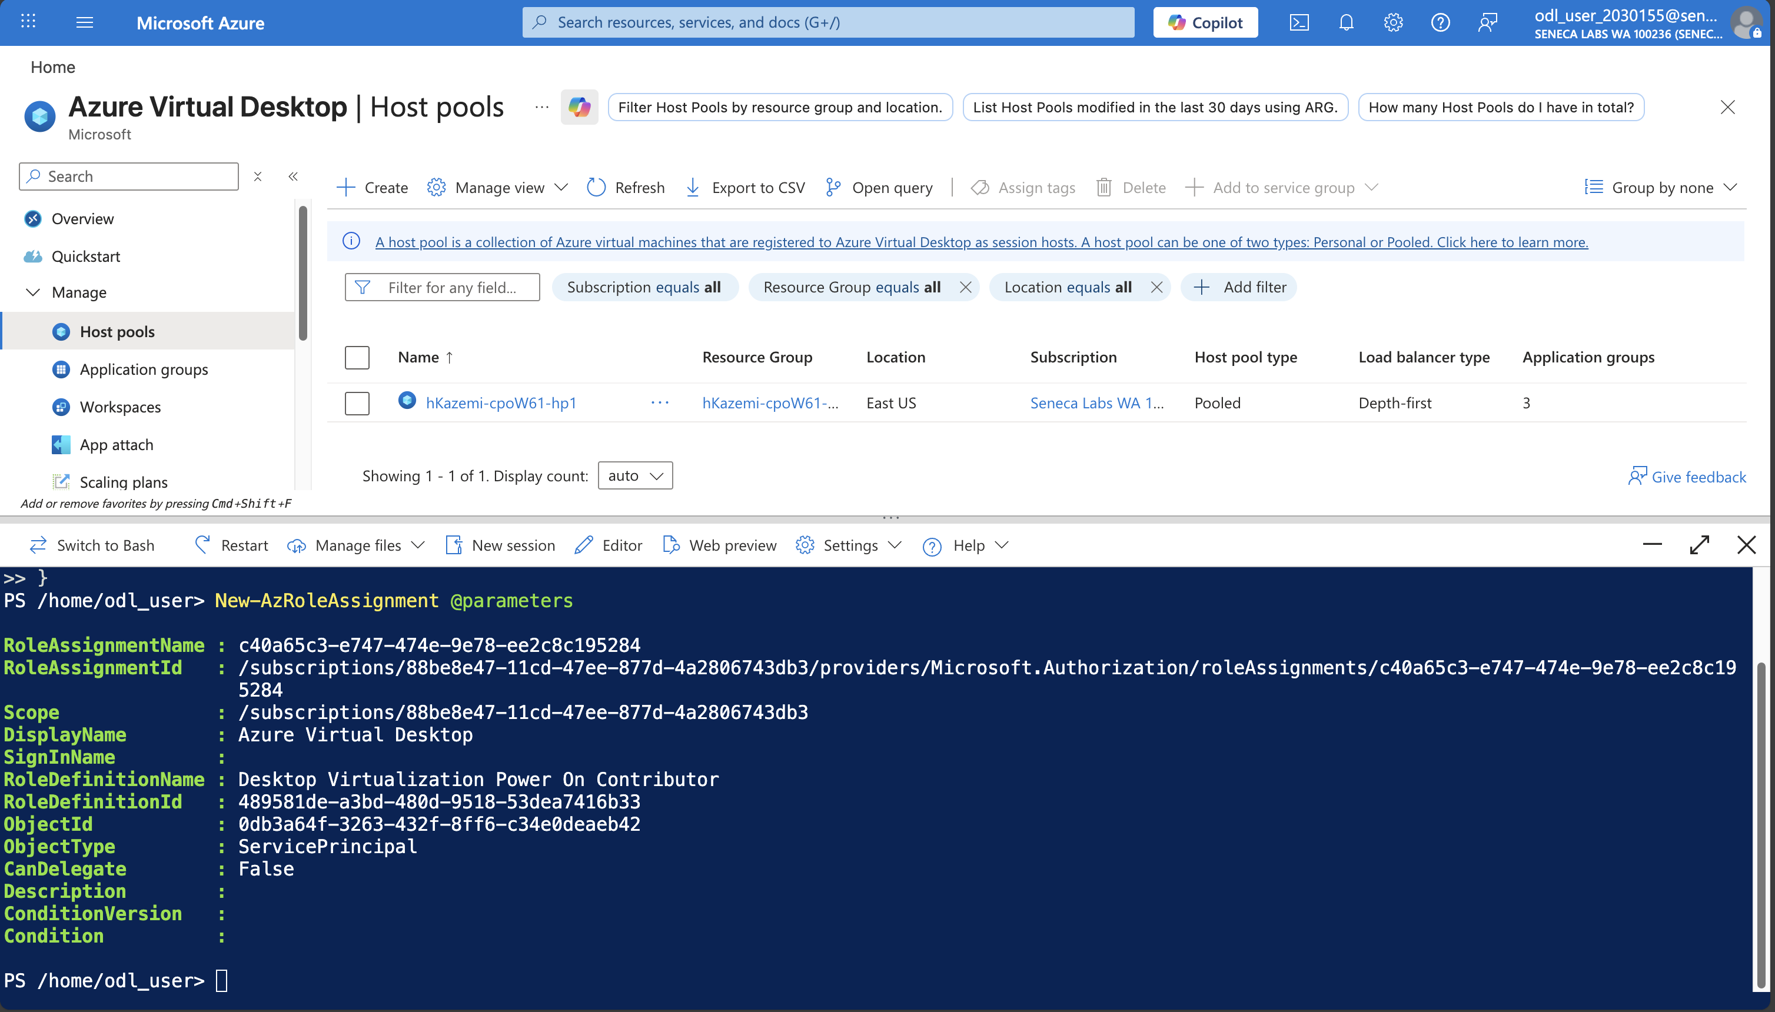The image size is (1775, 1012).
Task: Edit the Location equals all filter
Action: pos(1068,287)
